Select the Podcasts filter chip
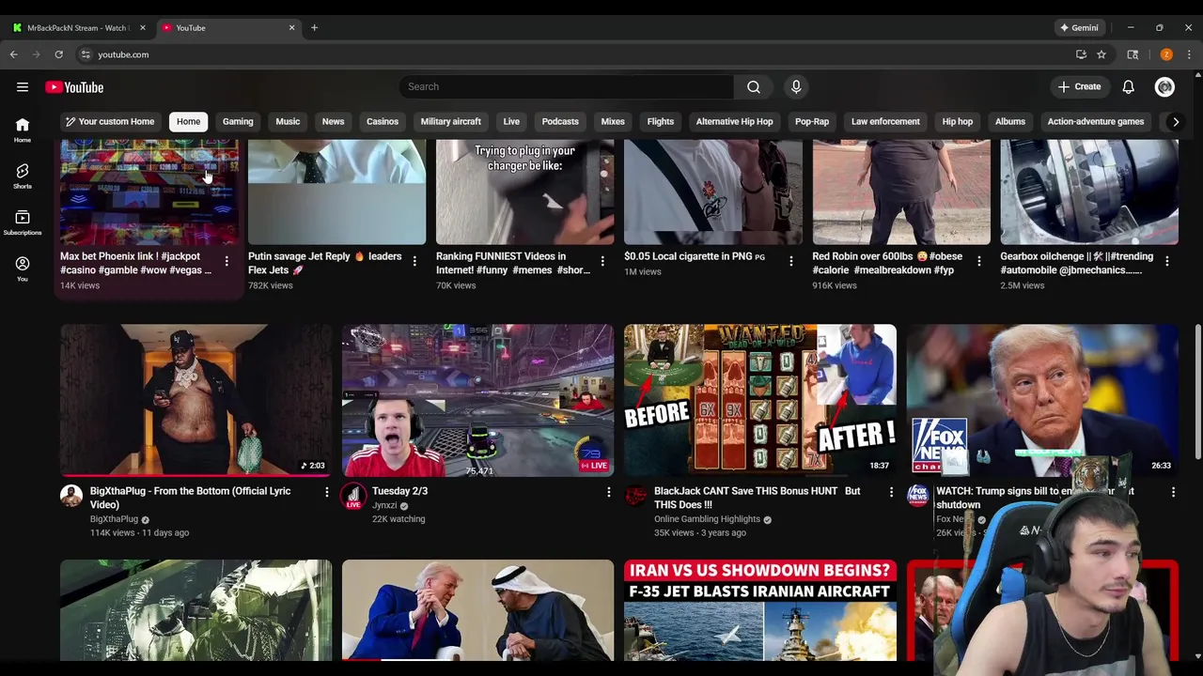 [560, 121]
